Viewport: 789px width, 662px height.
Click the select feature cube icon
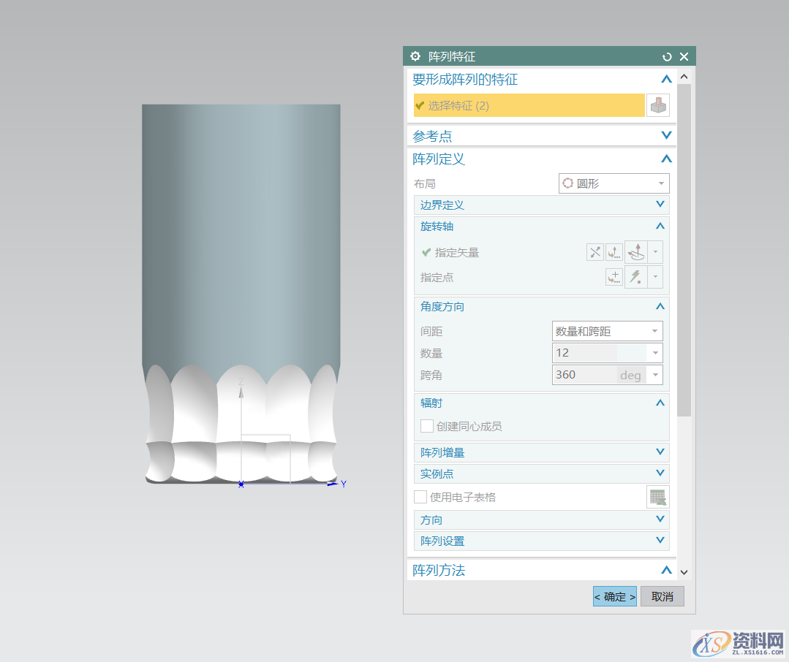(x=657, y=105)
